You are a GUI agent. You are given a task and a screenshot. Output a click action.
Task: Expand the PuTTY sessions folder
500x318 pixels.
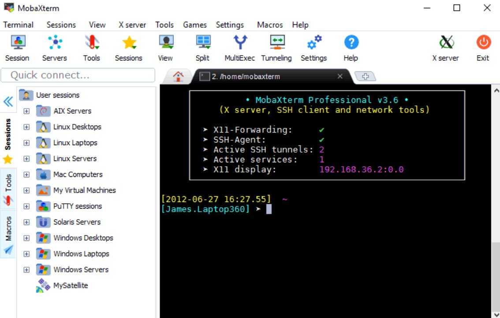click(x=26, y=206)
